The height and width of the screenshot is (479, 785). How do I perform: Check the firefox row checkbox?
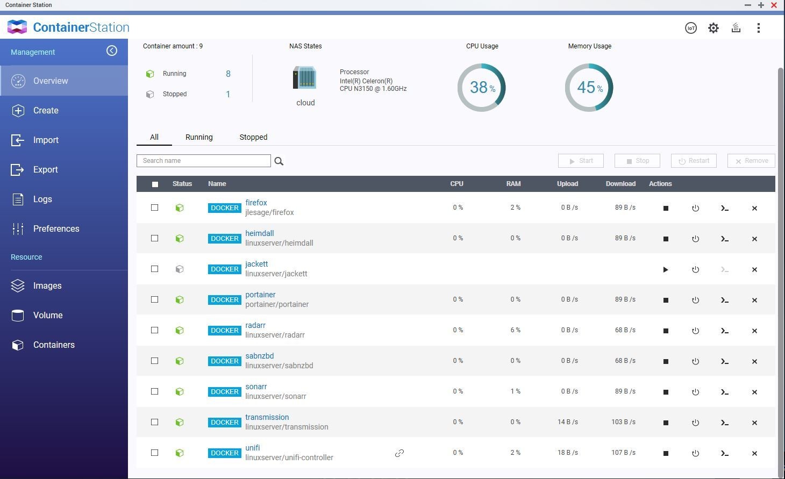[154, 208]
